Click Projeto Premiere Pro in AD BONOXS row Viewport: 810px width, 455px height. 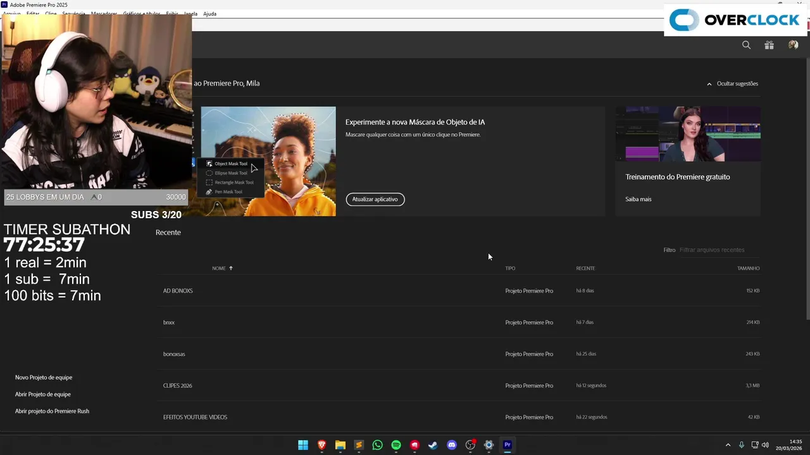[x=529, y=291]
